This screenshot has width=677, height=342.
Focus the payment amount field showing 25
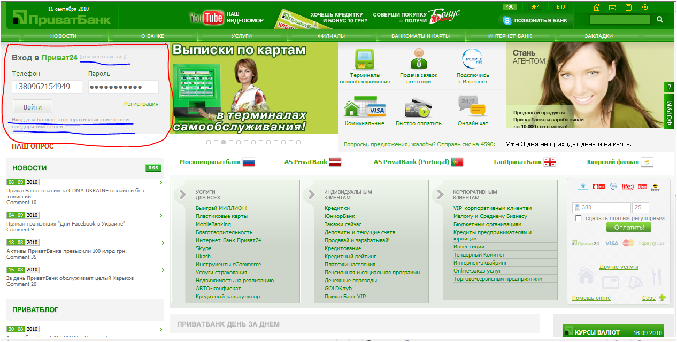pos(640,207)
